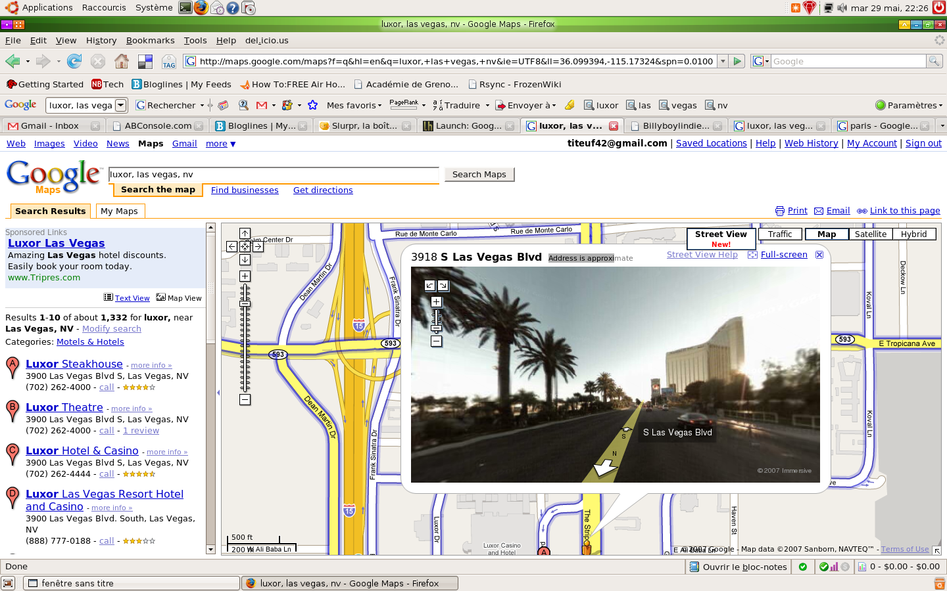
Task: Open the Tools menu
Action: 195,41
